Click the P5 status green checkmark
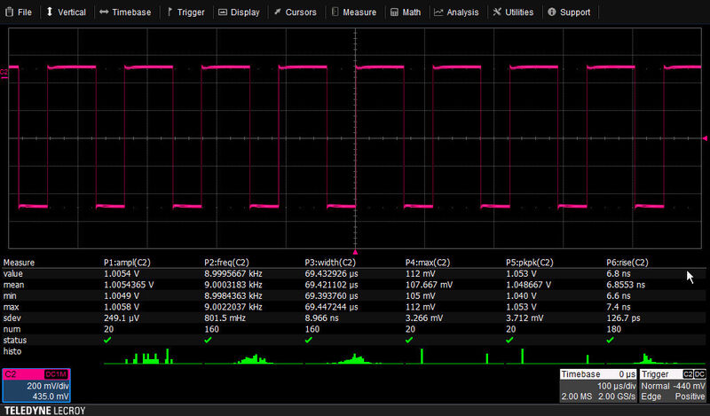Image resolution: width=710 pixels, height=416 pixels. 509,340
